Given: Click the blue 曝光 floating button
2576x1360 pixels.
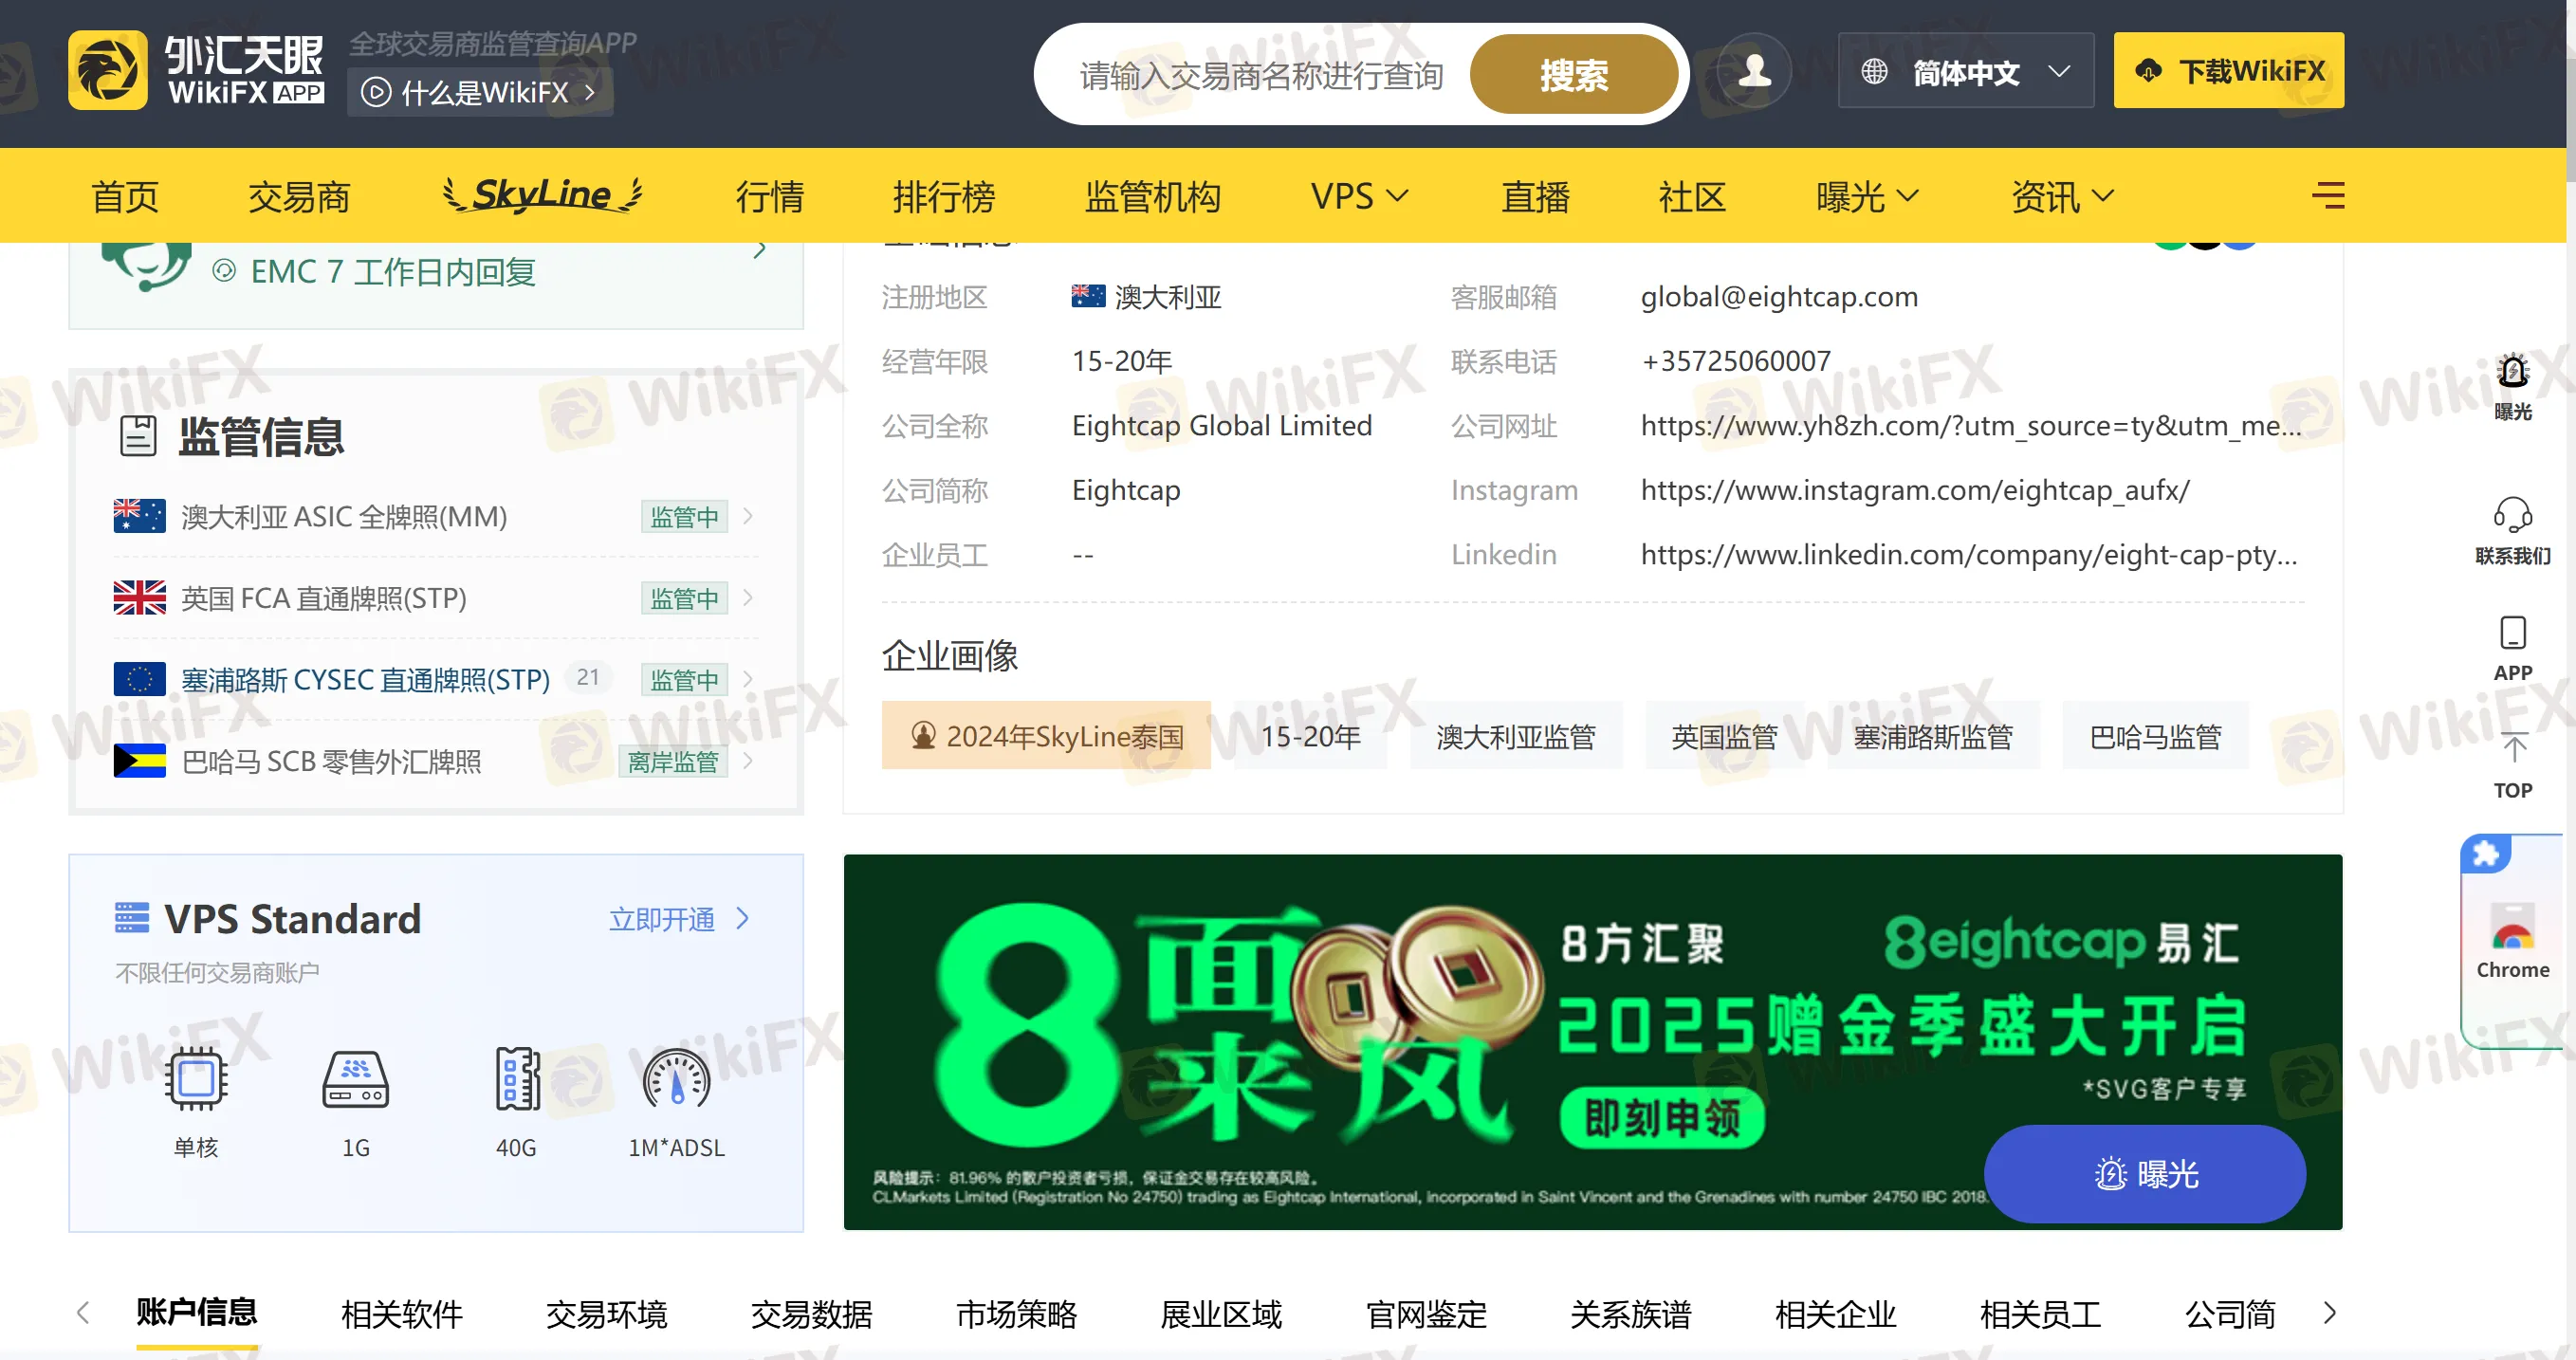Looking at the screenshot, I should pos(2144,1173).
